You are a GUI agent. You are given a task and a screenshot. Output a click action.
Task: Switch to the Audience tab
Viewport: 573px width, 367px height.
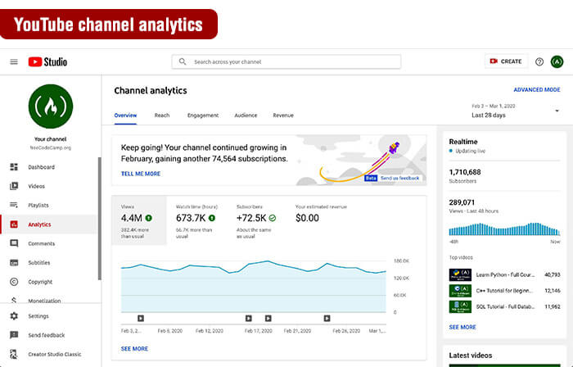tap(246, 116)
